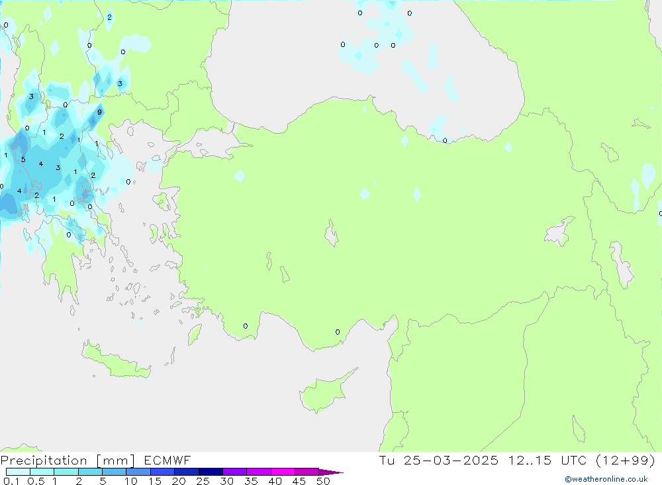Click the 40–45 mm legend color box
The height and width of the screenshot is (485, 662).
pos(283,472)
